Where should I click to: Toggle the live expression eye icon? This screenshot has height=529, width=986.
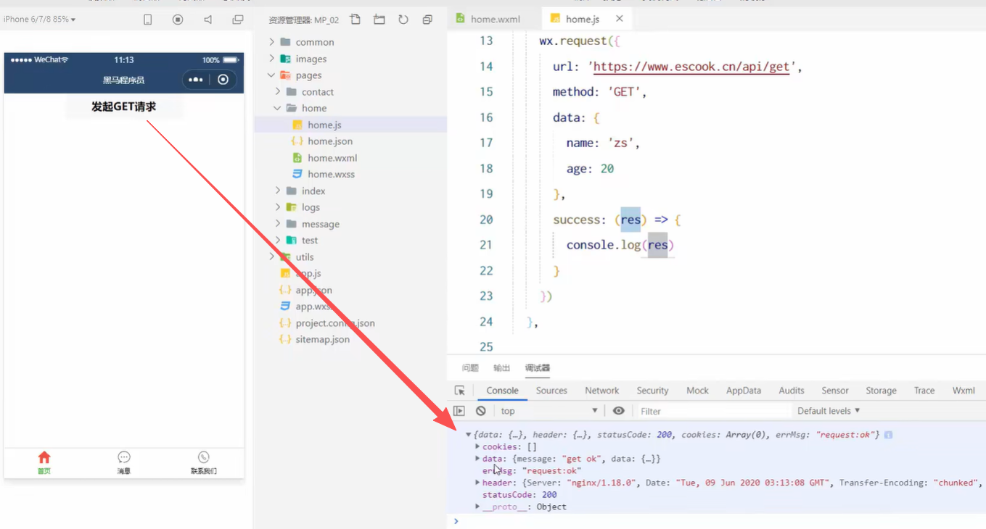pos(618,411)
